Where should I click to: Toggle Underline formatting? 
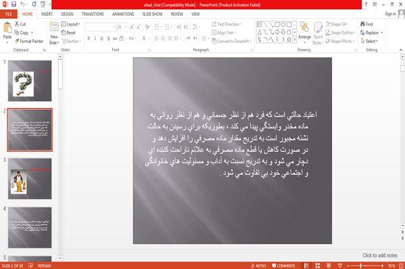pyautogui.click(x=102, y=38)
